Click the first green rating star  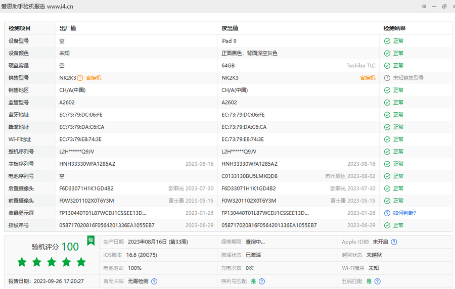tap(22, 262)
